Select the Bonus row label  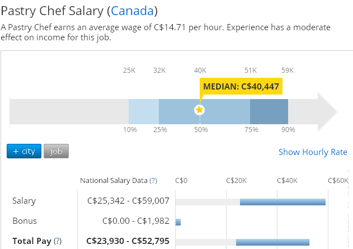(x=24, y=221)
